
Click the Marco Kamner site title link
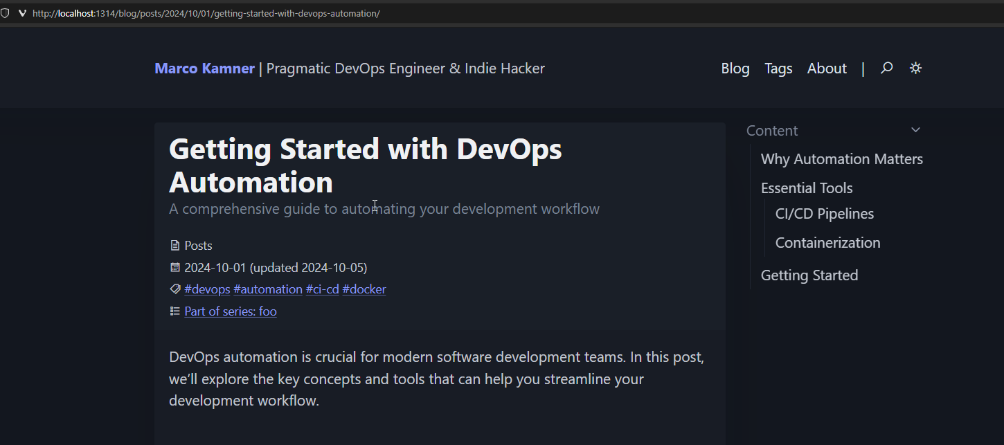[204, 69]
